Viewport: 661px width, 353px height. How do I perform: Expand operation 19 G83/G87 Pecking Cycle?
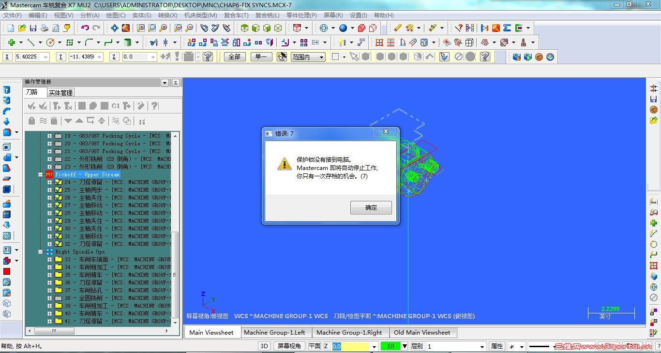49,136
